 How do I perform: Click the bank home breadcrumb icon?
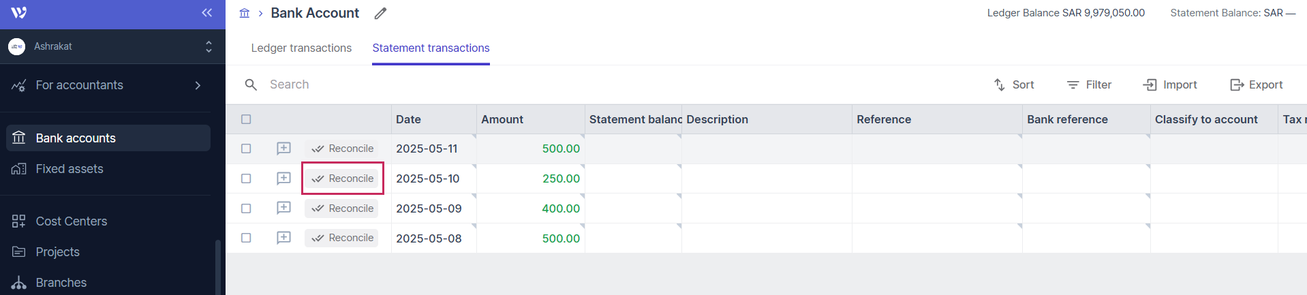pos(245,13)
